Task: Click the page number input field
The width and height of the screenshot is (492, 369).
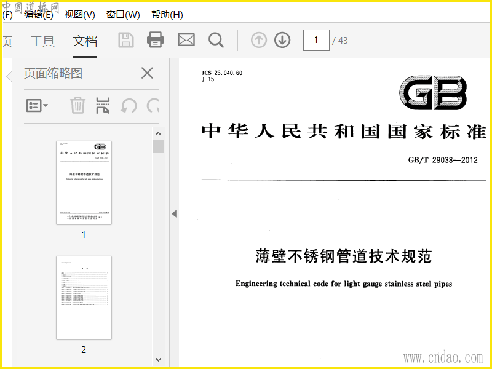Action: (316, 40)
